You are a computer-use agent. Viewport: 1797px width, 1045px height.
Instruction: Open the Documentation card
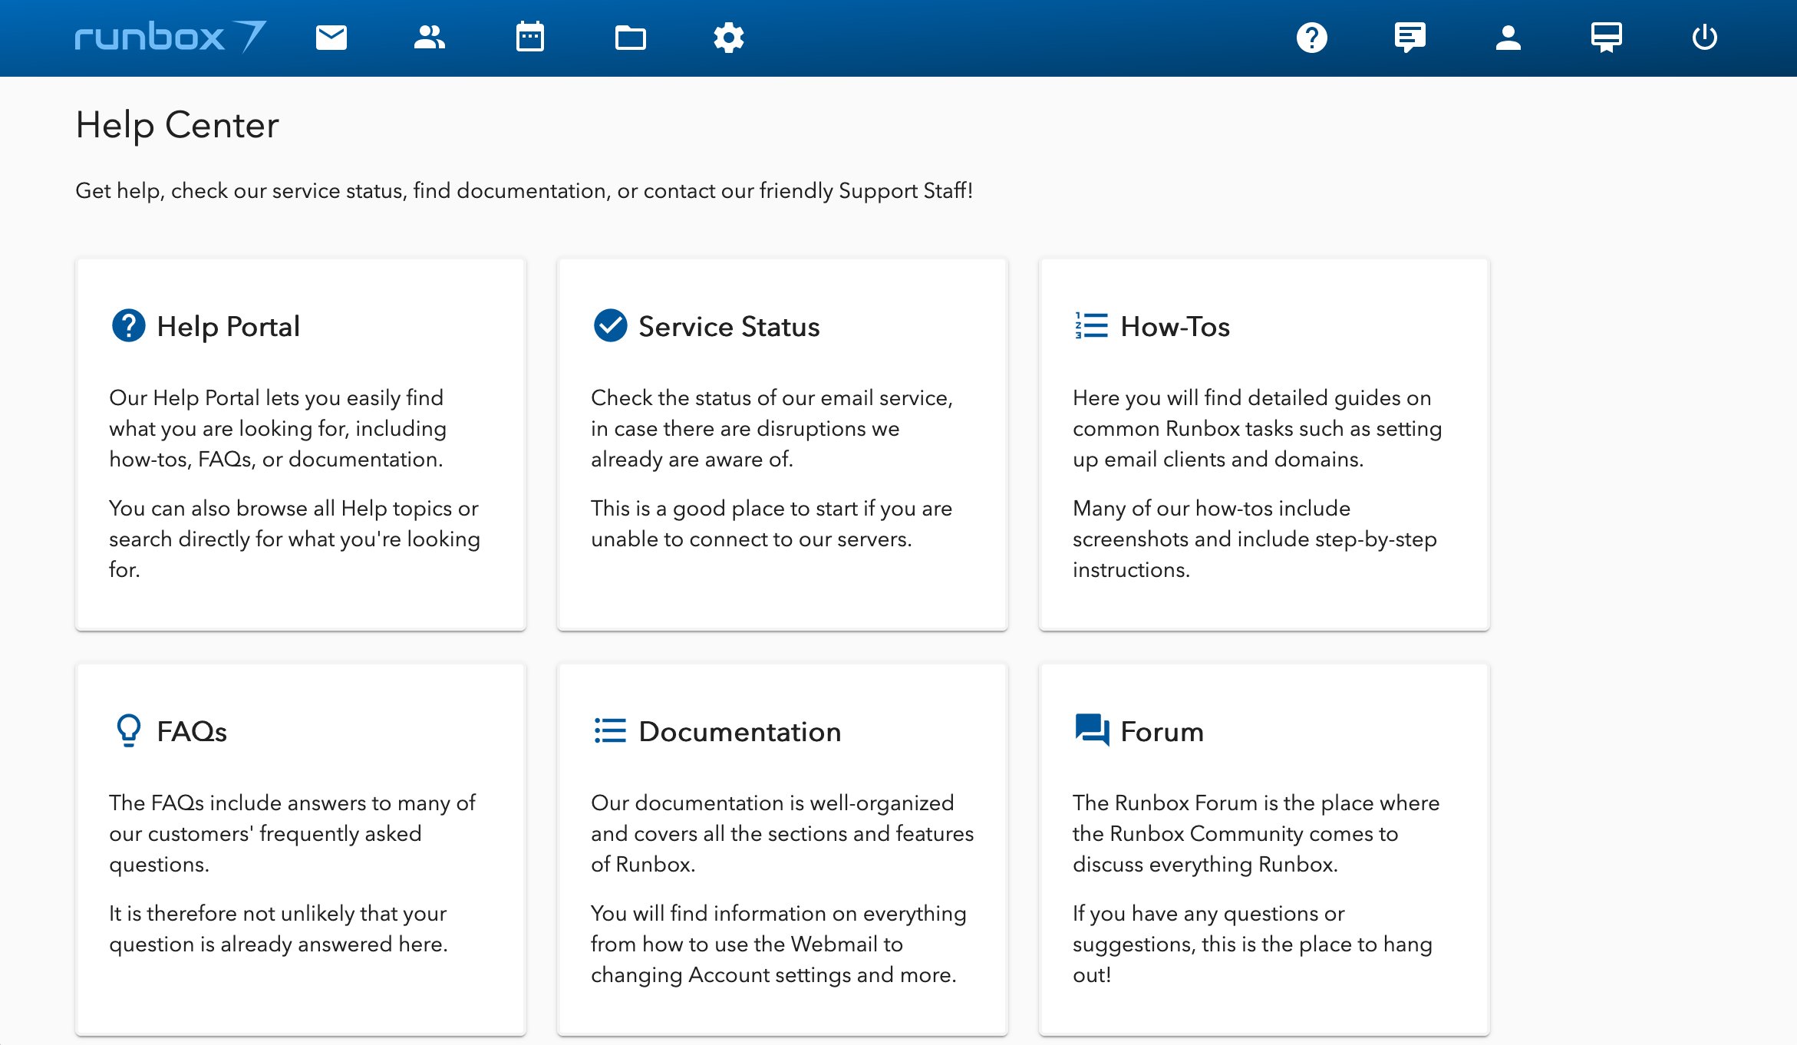782,849
